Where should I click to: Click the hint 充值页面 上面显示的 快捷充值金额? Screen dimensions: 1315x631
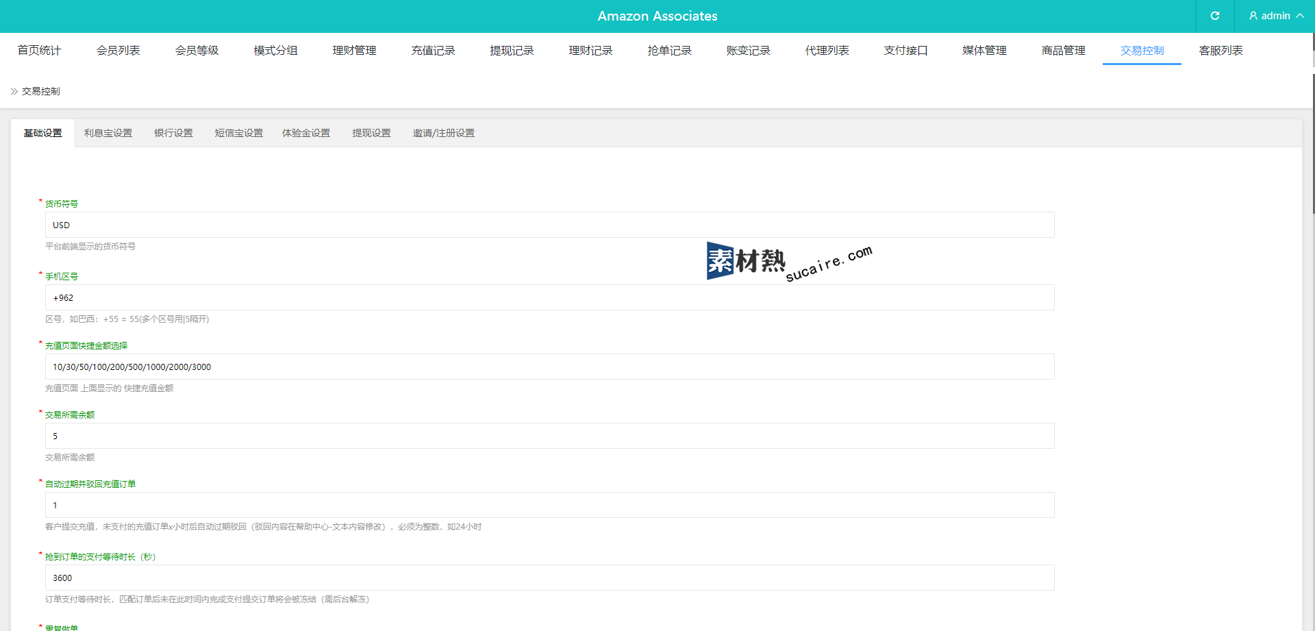point(110,388)
